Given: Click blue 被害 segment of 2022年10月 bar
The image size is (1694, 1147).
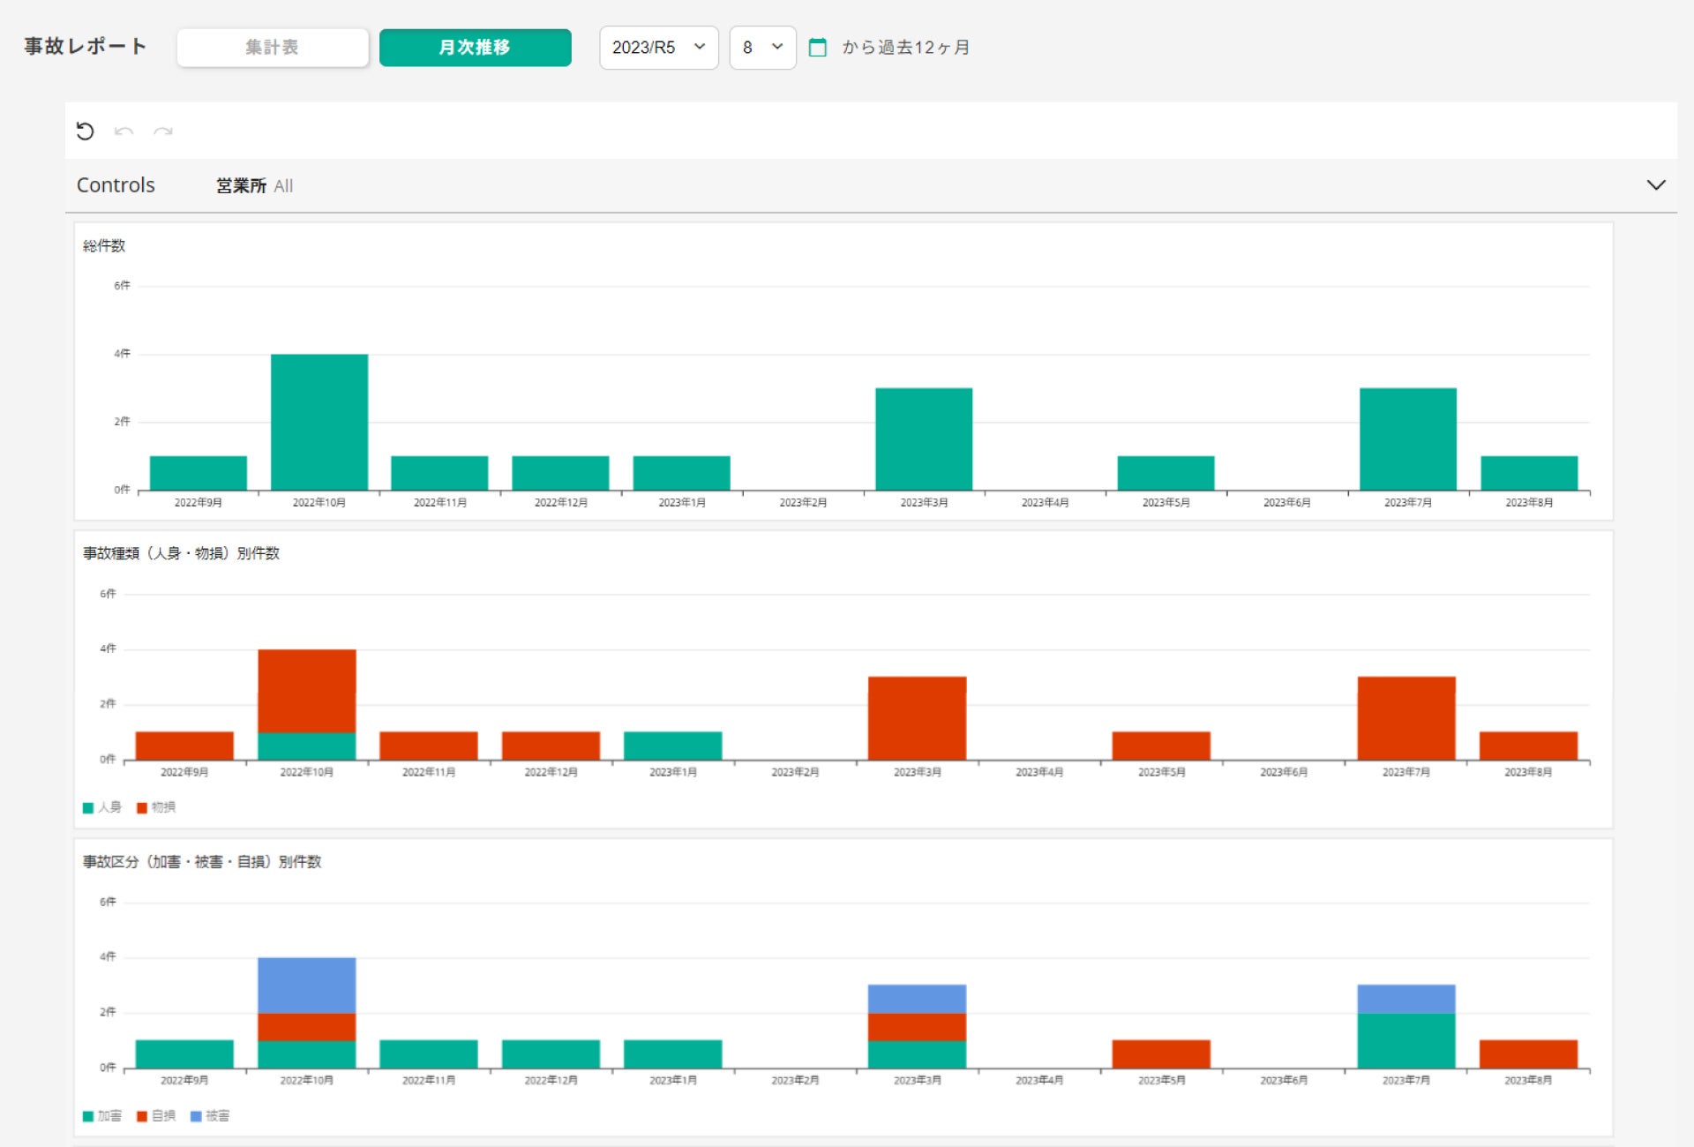Looking at the screenshot, I should click(x=306, y=985).
